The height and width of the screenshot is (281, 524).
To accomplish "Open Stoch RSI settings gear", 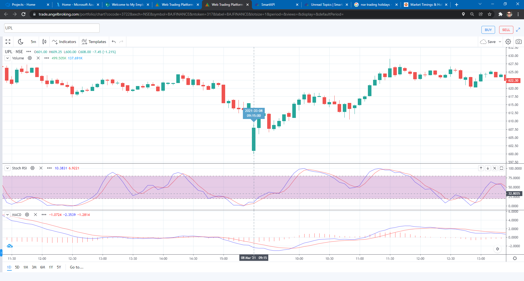I will [32, 168].
